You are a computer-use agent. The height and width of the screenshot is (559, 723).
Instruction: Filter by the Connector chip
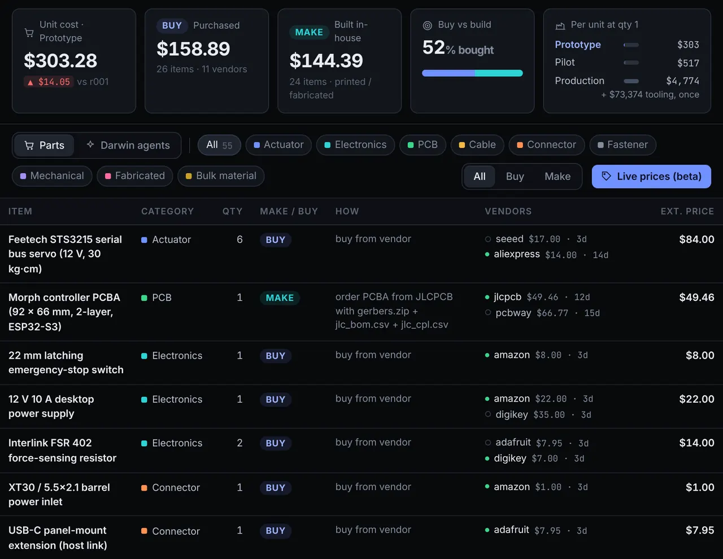(x=546, y=145)
